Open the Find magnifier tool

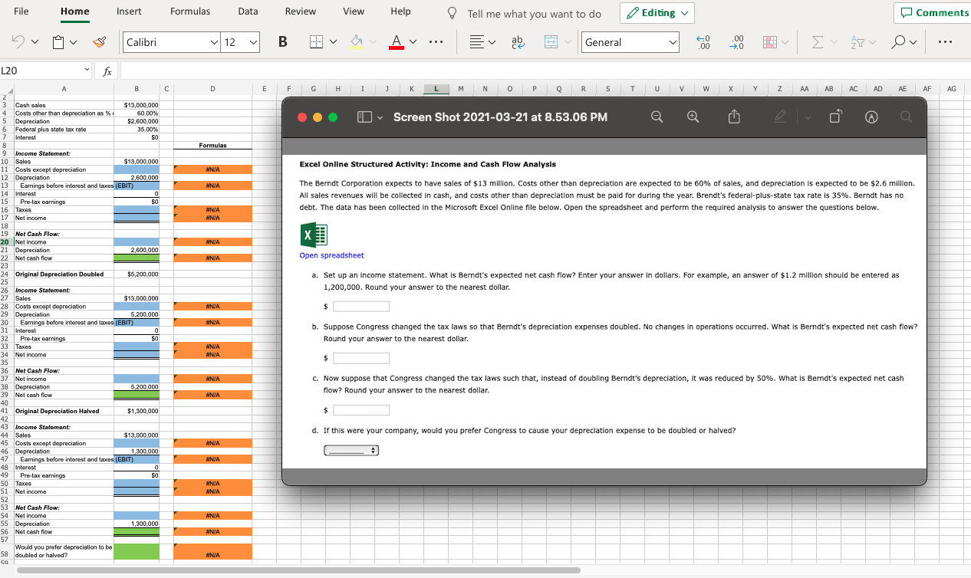point(897,42)
